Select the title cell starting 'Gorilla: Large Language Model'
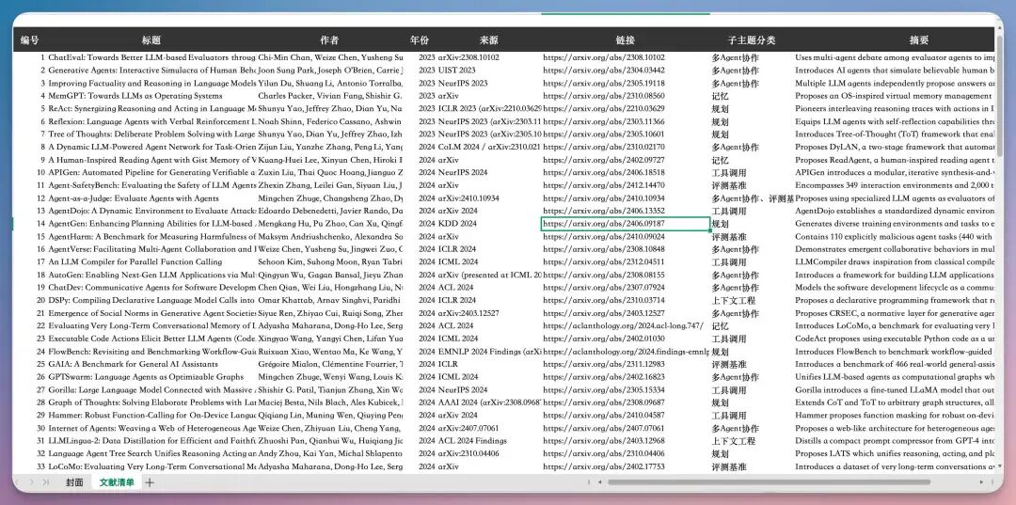Image resolution: width=1016 pixels, height=505 pixels. point(151,389)
